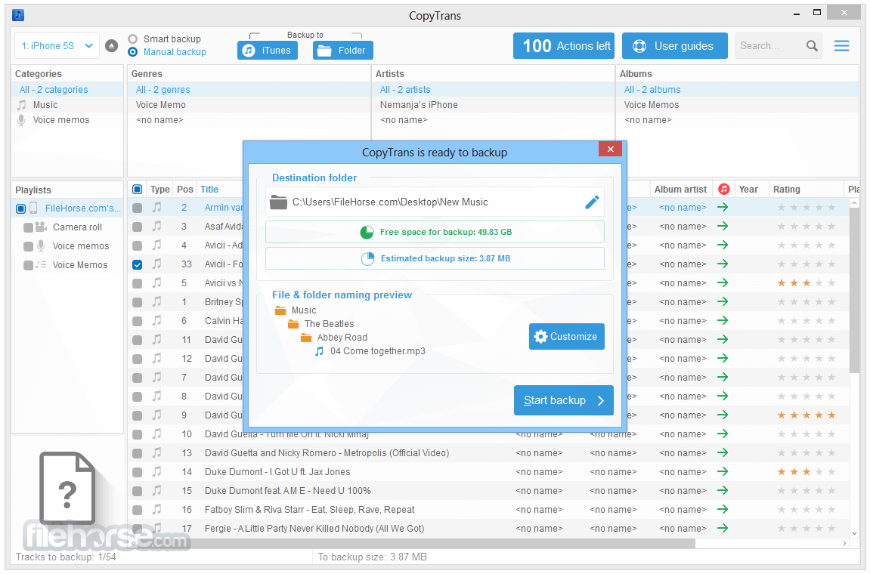Toggle select-all checkbox in track header
This screenshot has height=574, width=870.
click(137, 189)
